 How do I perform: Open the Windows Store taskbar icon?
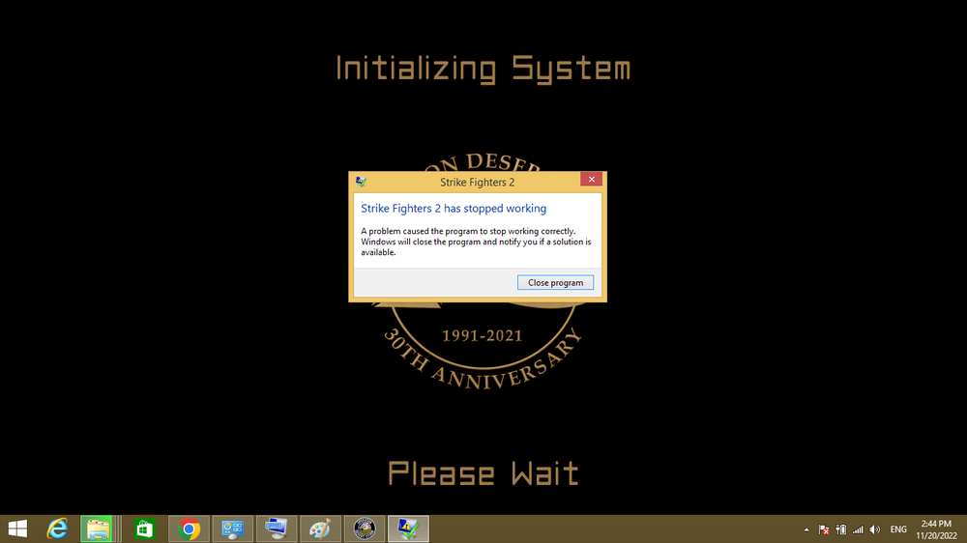[x=144, y=529]
